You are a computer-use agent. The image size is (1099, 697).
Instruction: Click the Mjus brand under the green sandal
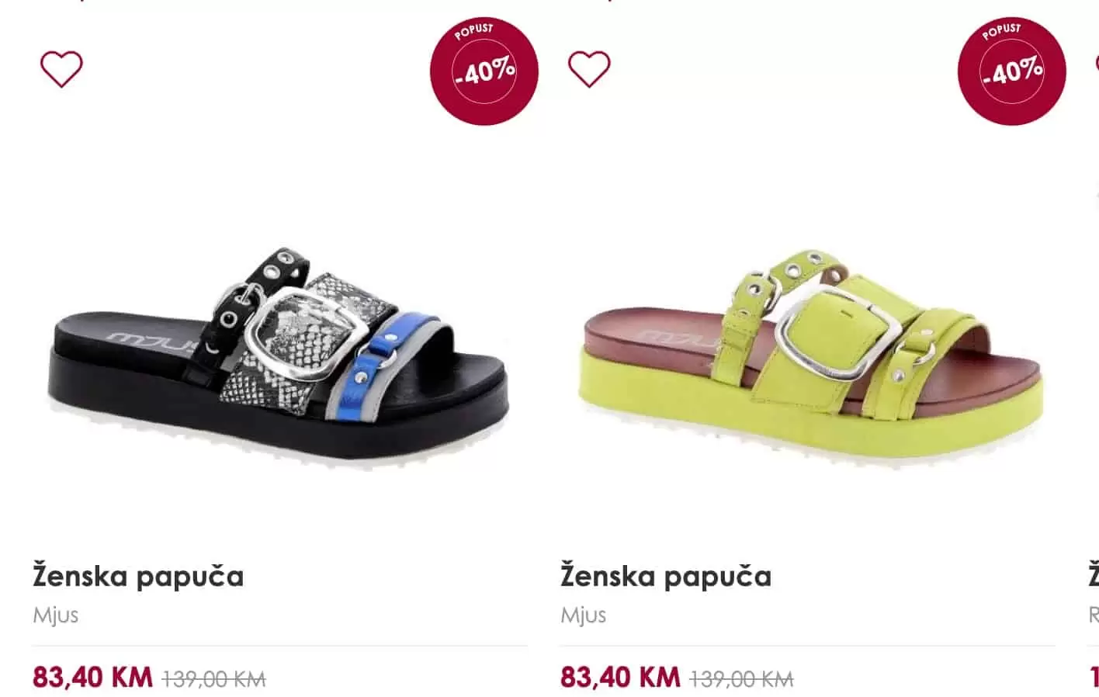[583, 615]
